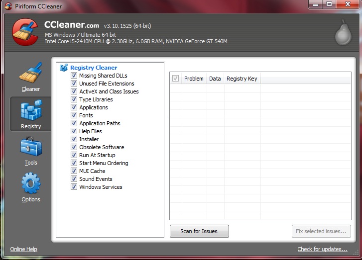This screenshot has width=362, height=260.
Task: Maximize the CCleaner window
Action: point(329,4)
